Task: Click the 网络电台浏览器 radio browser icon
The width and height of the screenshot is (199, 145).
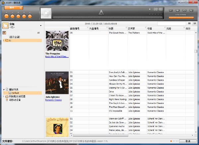Action: click(x=7, y=97)
